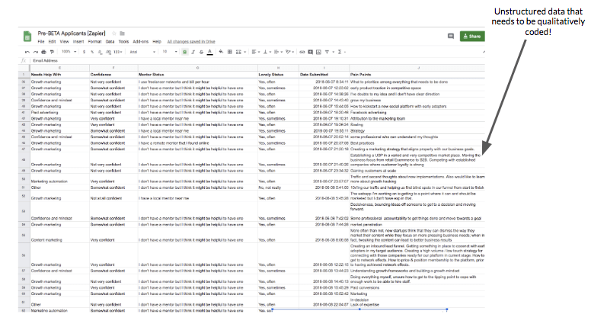Select the 'Lonely Status' header cell
This screenshot has width=591, height=327.
tap(278, 75)
